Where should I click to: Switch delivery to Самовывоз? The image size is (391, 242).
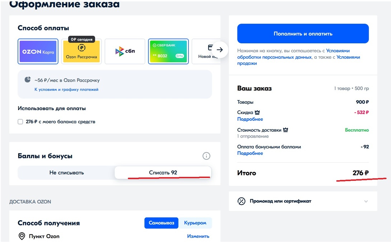[x=161, y=223]
